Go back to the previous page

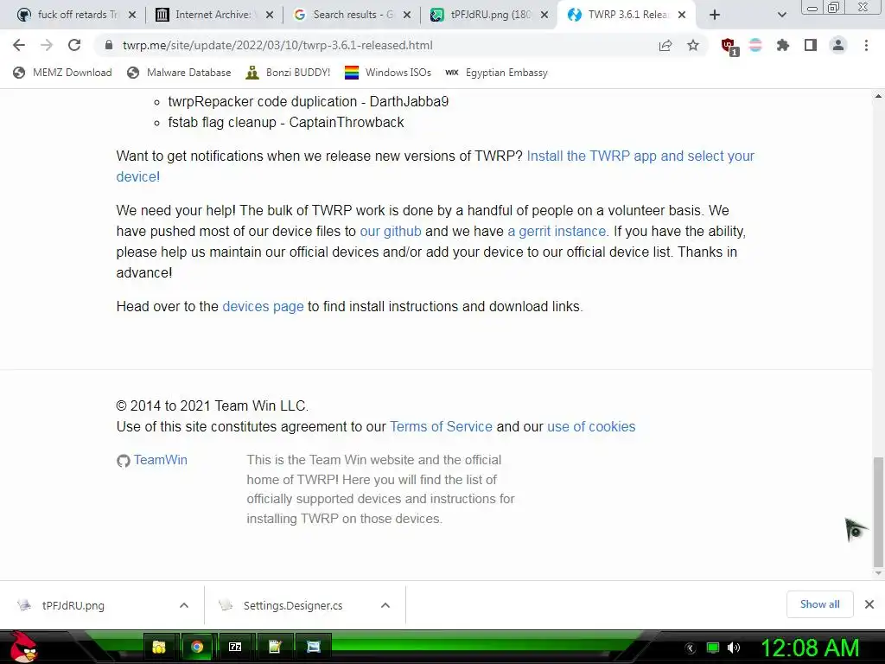[x=19, y=45]
